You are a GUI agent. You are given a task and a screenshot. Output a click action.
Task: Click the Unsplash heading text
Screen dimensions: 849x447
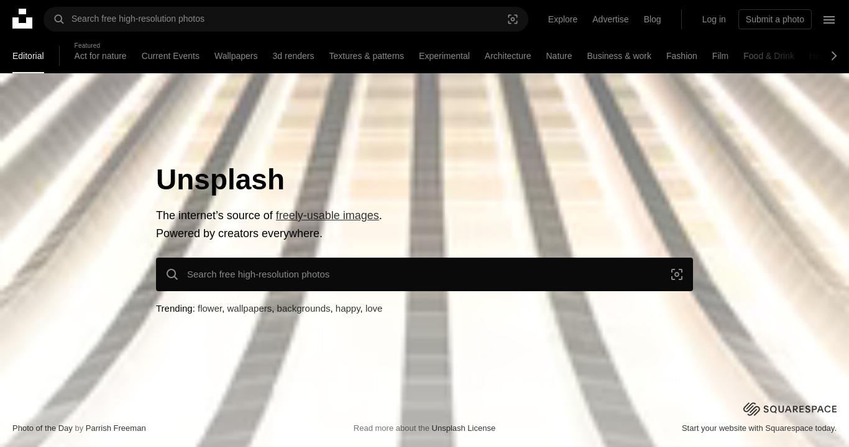coord(220,179)
